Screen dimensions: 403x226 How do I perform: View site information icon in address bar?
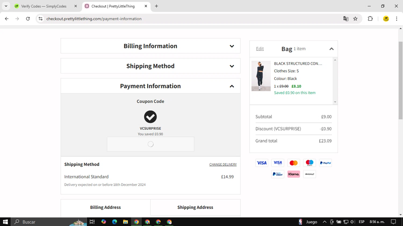(41, 18)
